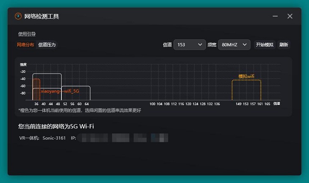The height and width of the screenshot is (183, 309).
Task: Click channel 36 on the axis
Action: [36, 104]
